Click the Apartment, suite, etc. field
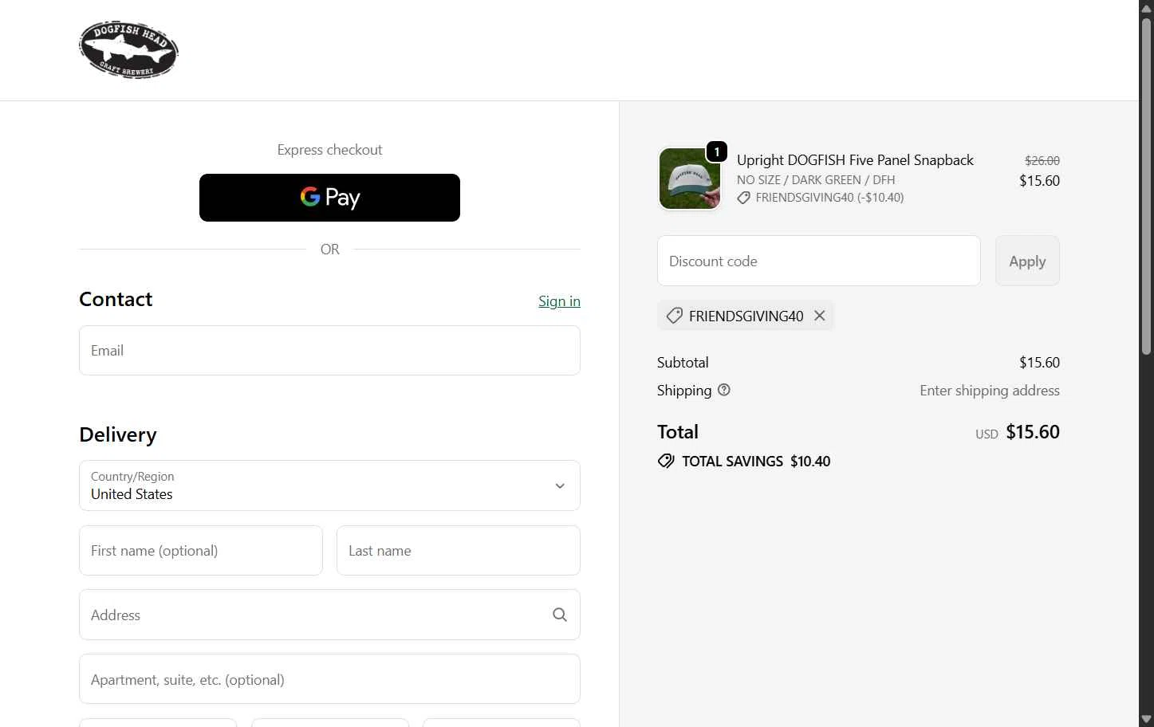 tap(329, 680)
